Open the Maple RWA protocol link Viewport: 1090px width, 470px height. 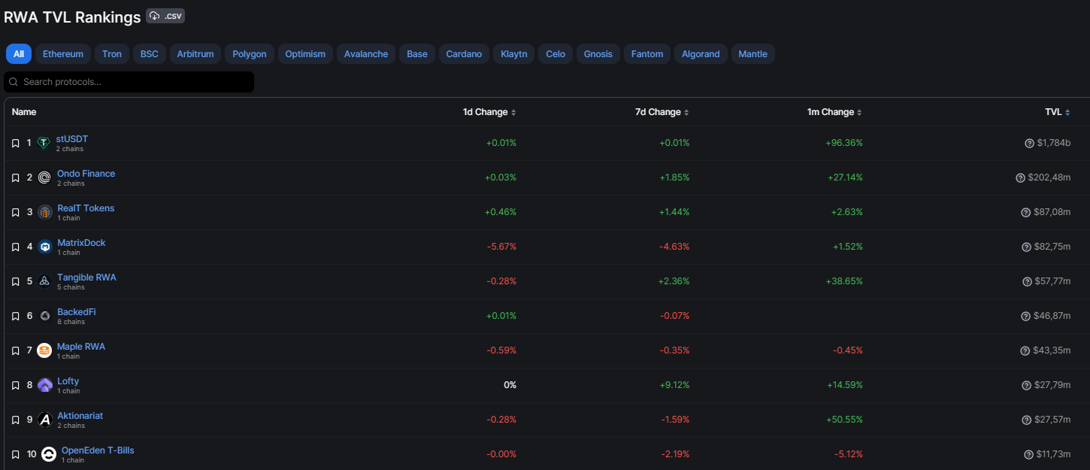[81, 347]
